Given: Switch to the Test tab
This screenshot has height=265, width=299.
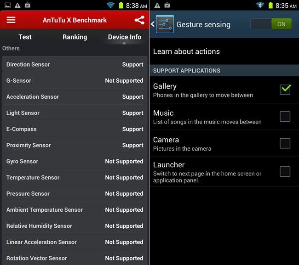Looking at the screenshot, I should (25, 37).
